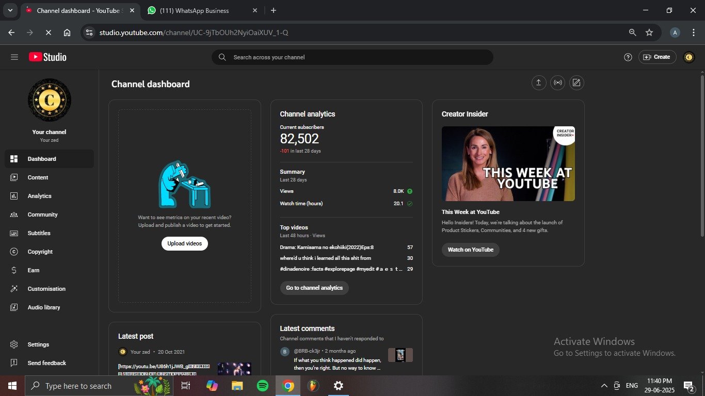Viewport: 705px width, 396px height.
Task: Click the site information icon
Action: 89,32
